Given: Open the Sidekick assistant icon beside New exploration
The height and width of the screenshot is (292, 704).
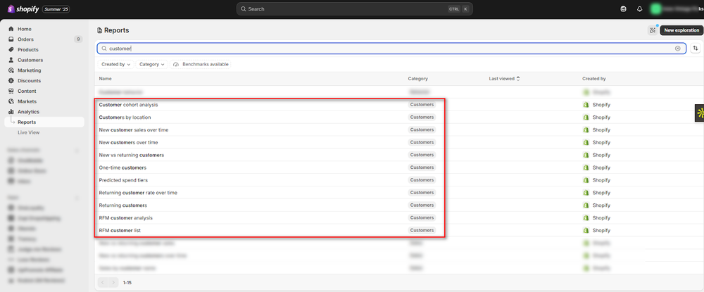Looking at the screenshot, I should coord(653,30).
